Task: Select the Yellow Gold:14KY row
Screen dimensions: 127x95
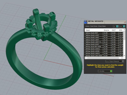Action: click(x=104, y=37)
